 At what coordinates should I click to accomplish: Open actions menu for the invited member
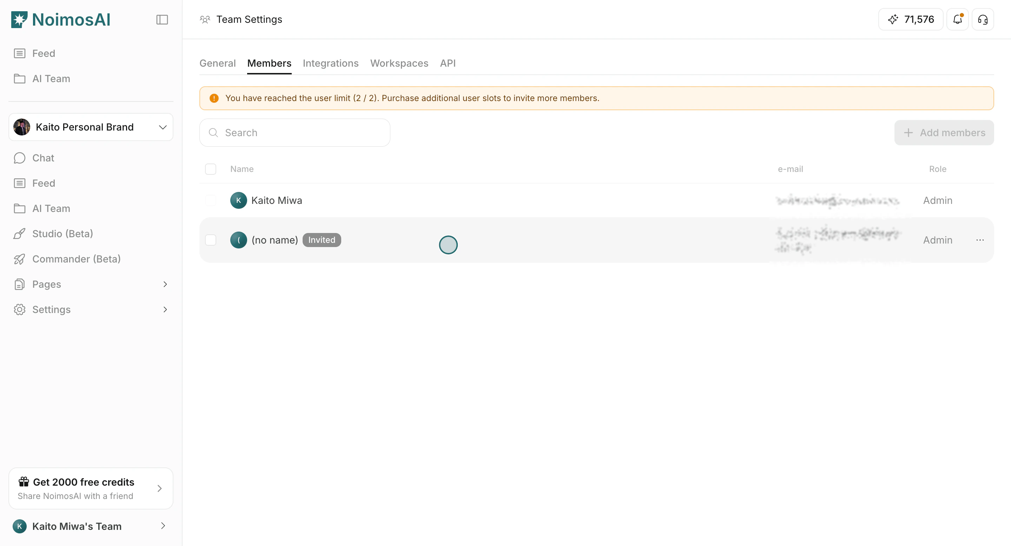coord(980,240)
